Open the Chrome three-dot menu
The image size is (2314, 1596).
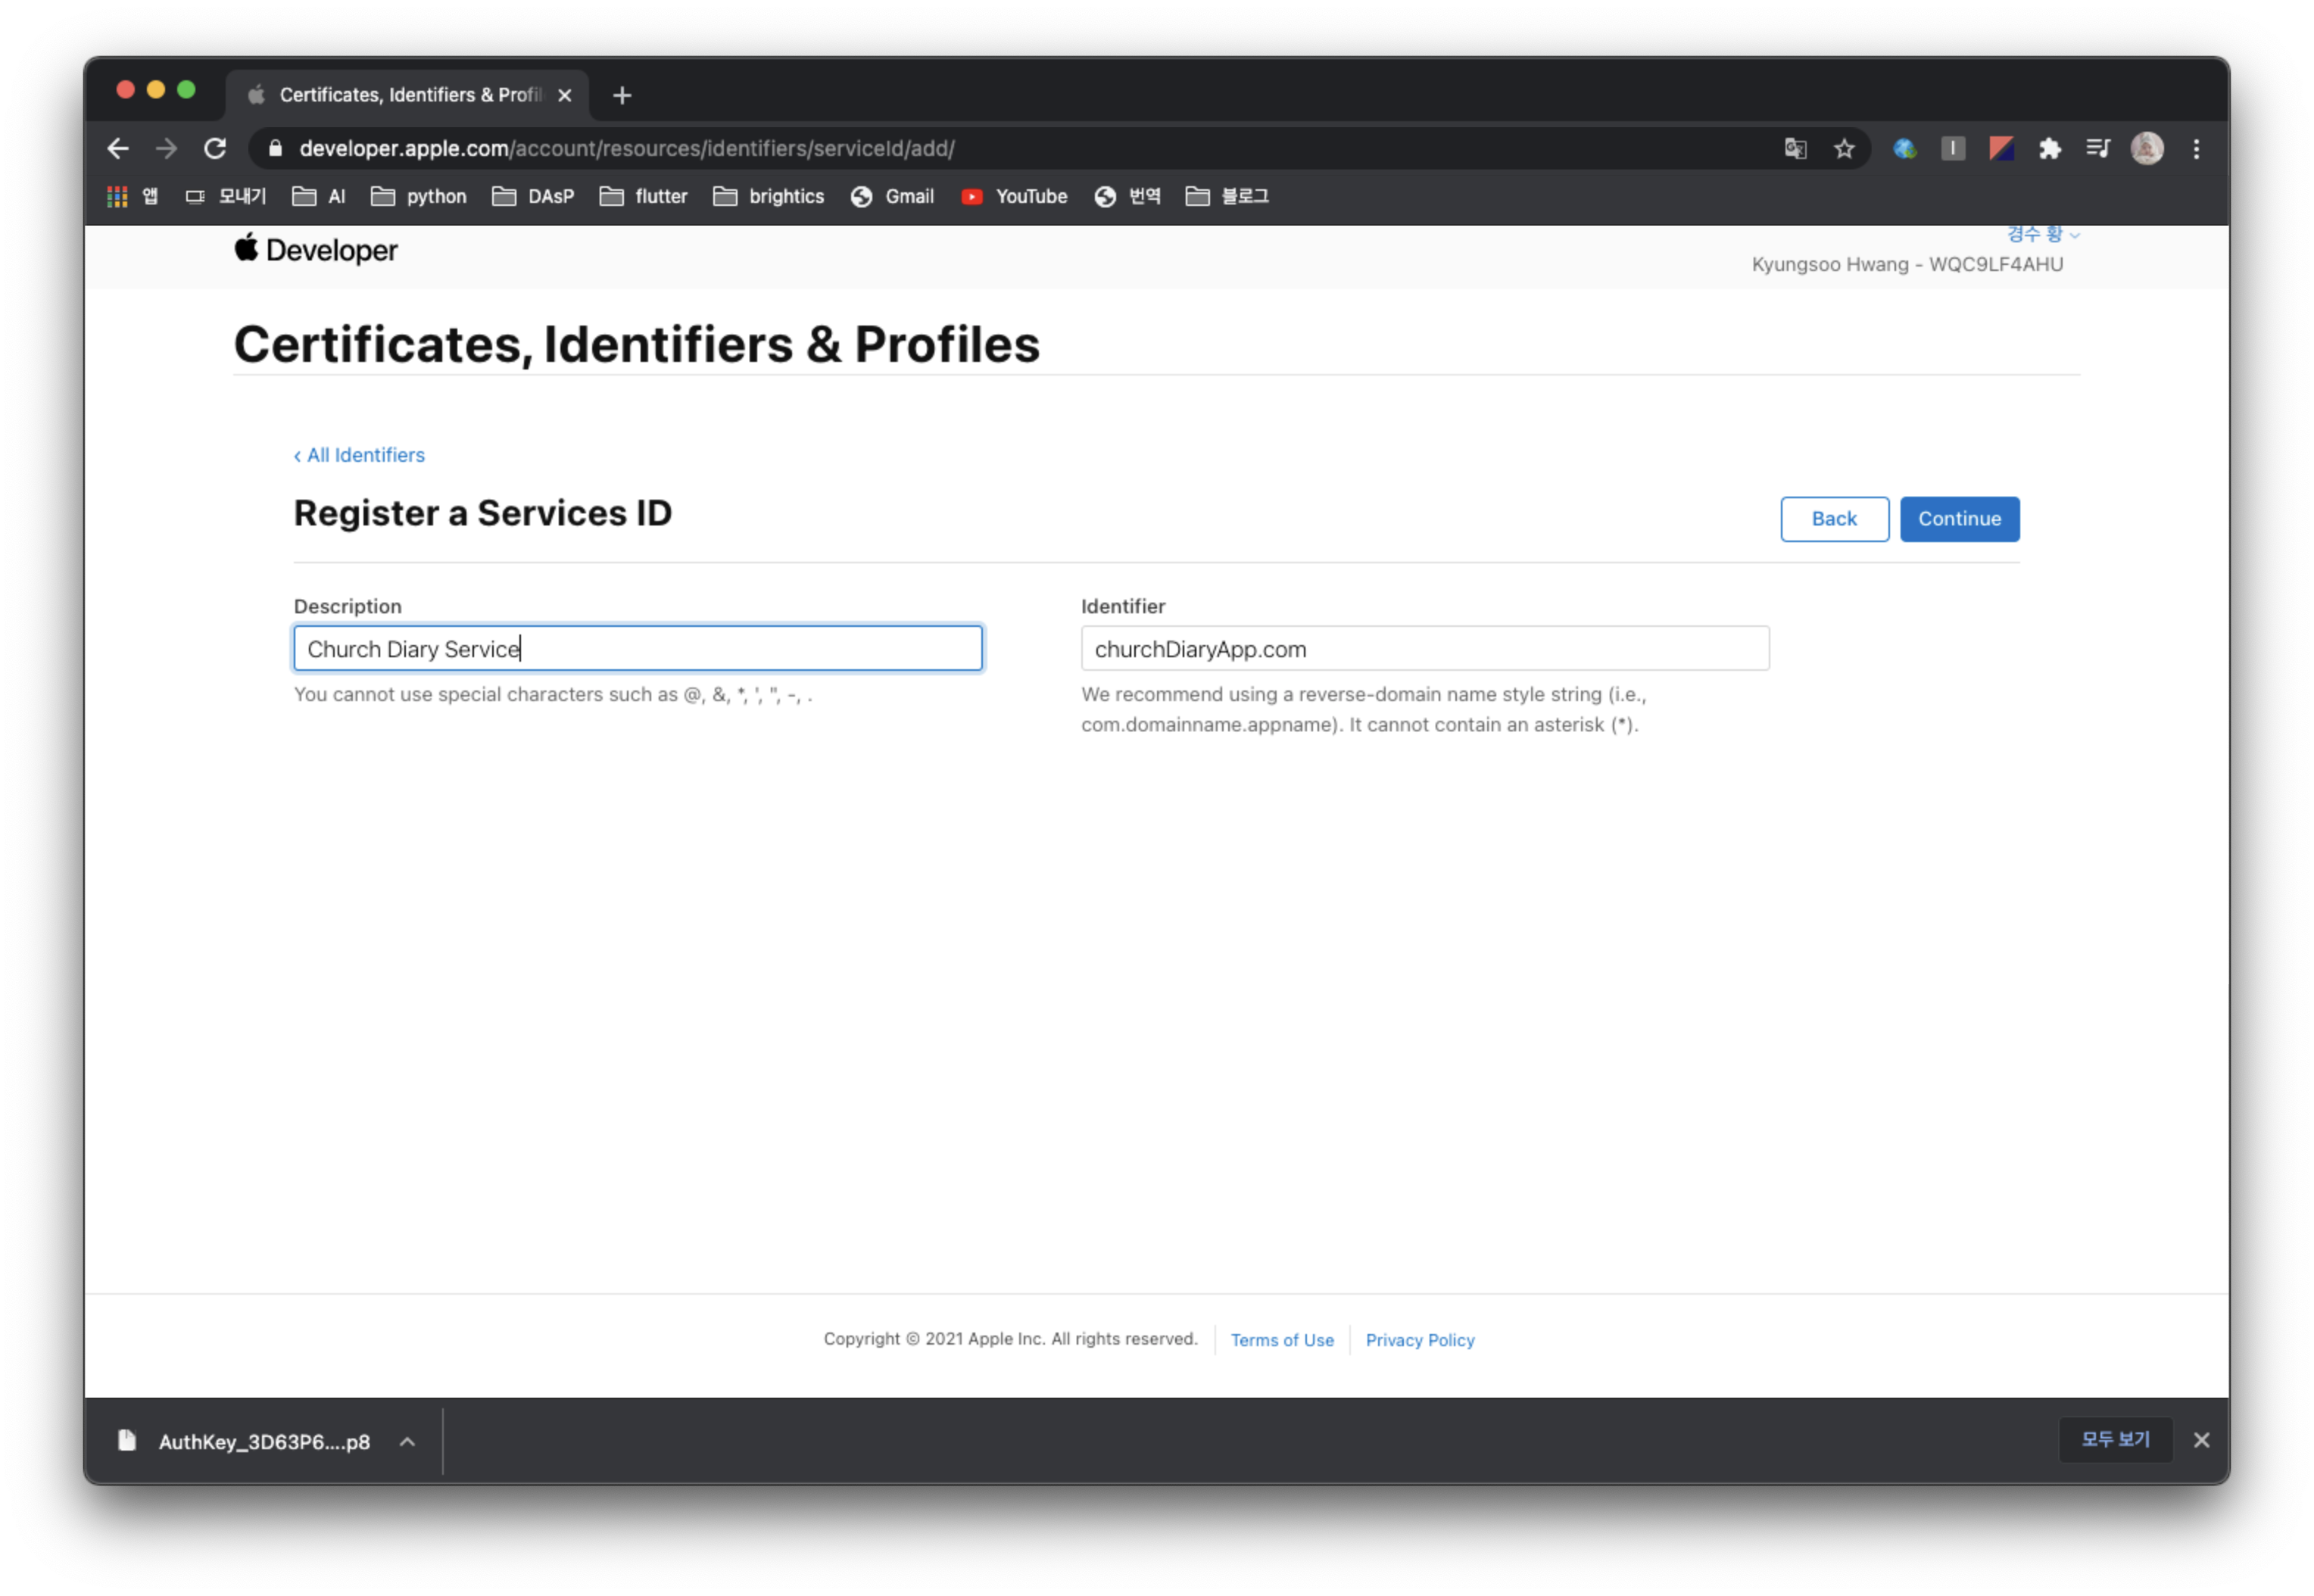click(2196, 149)
